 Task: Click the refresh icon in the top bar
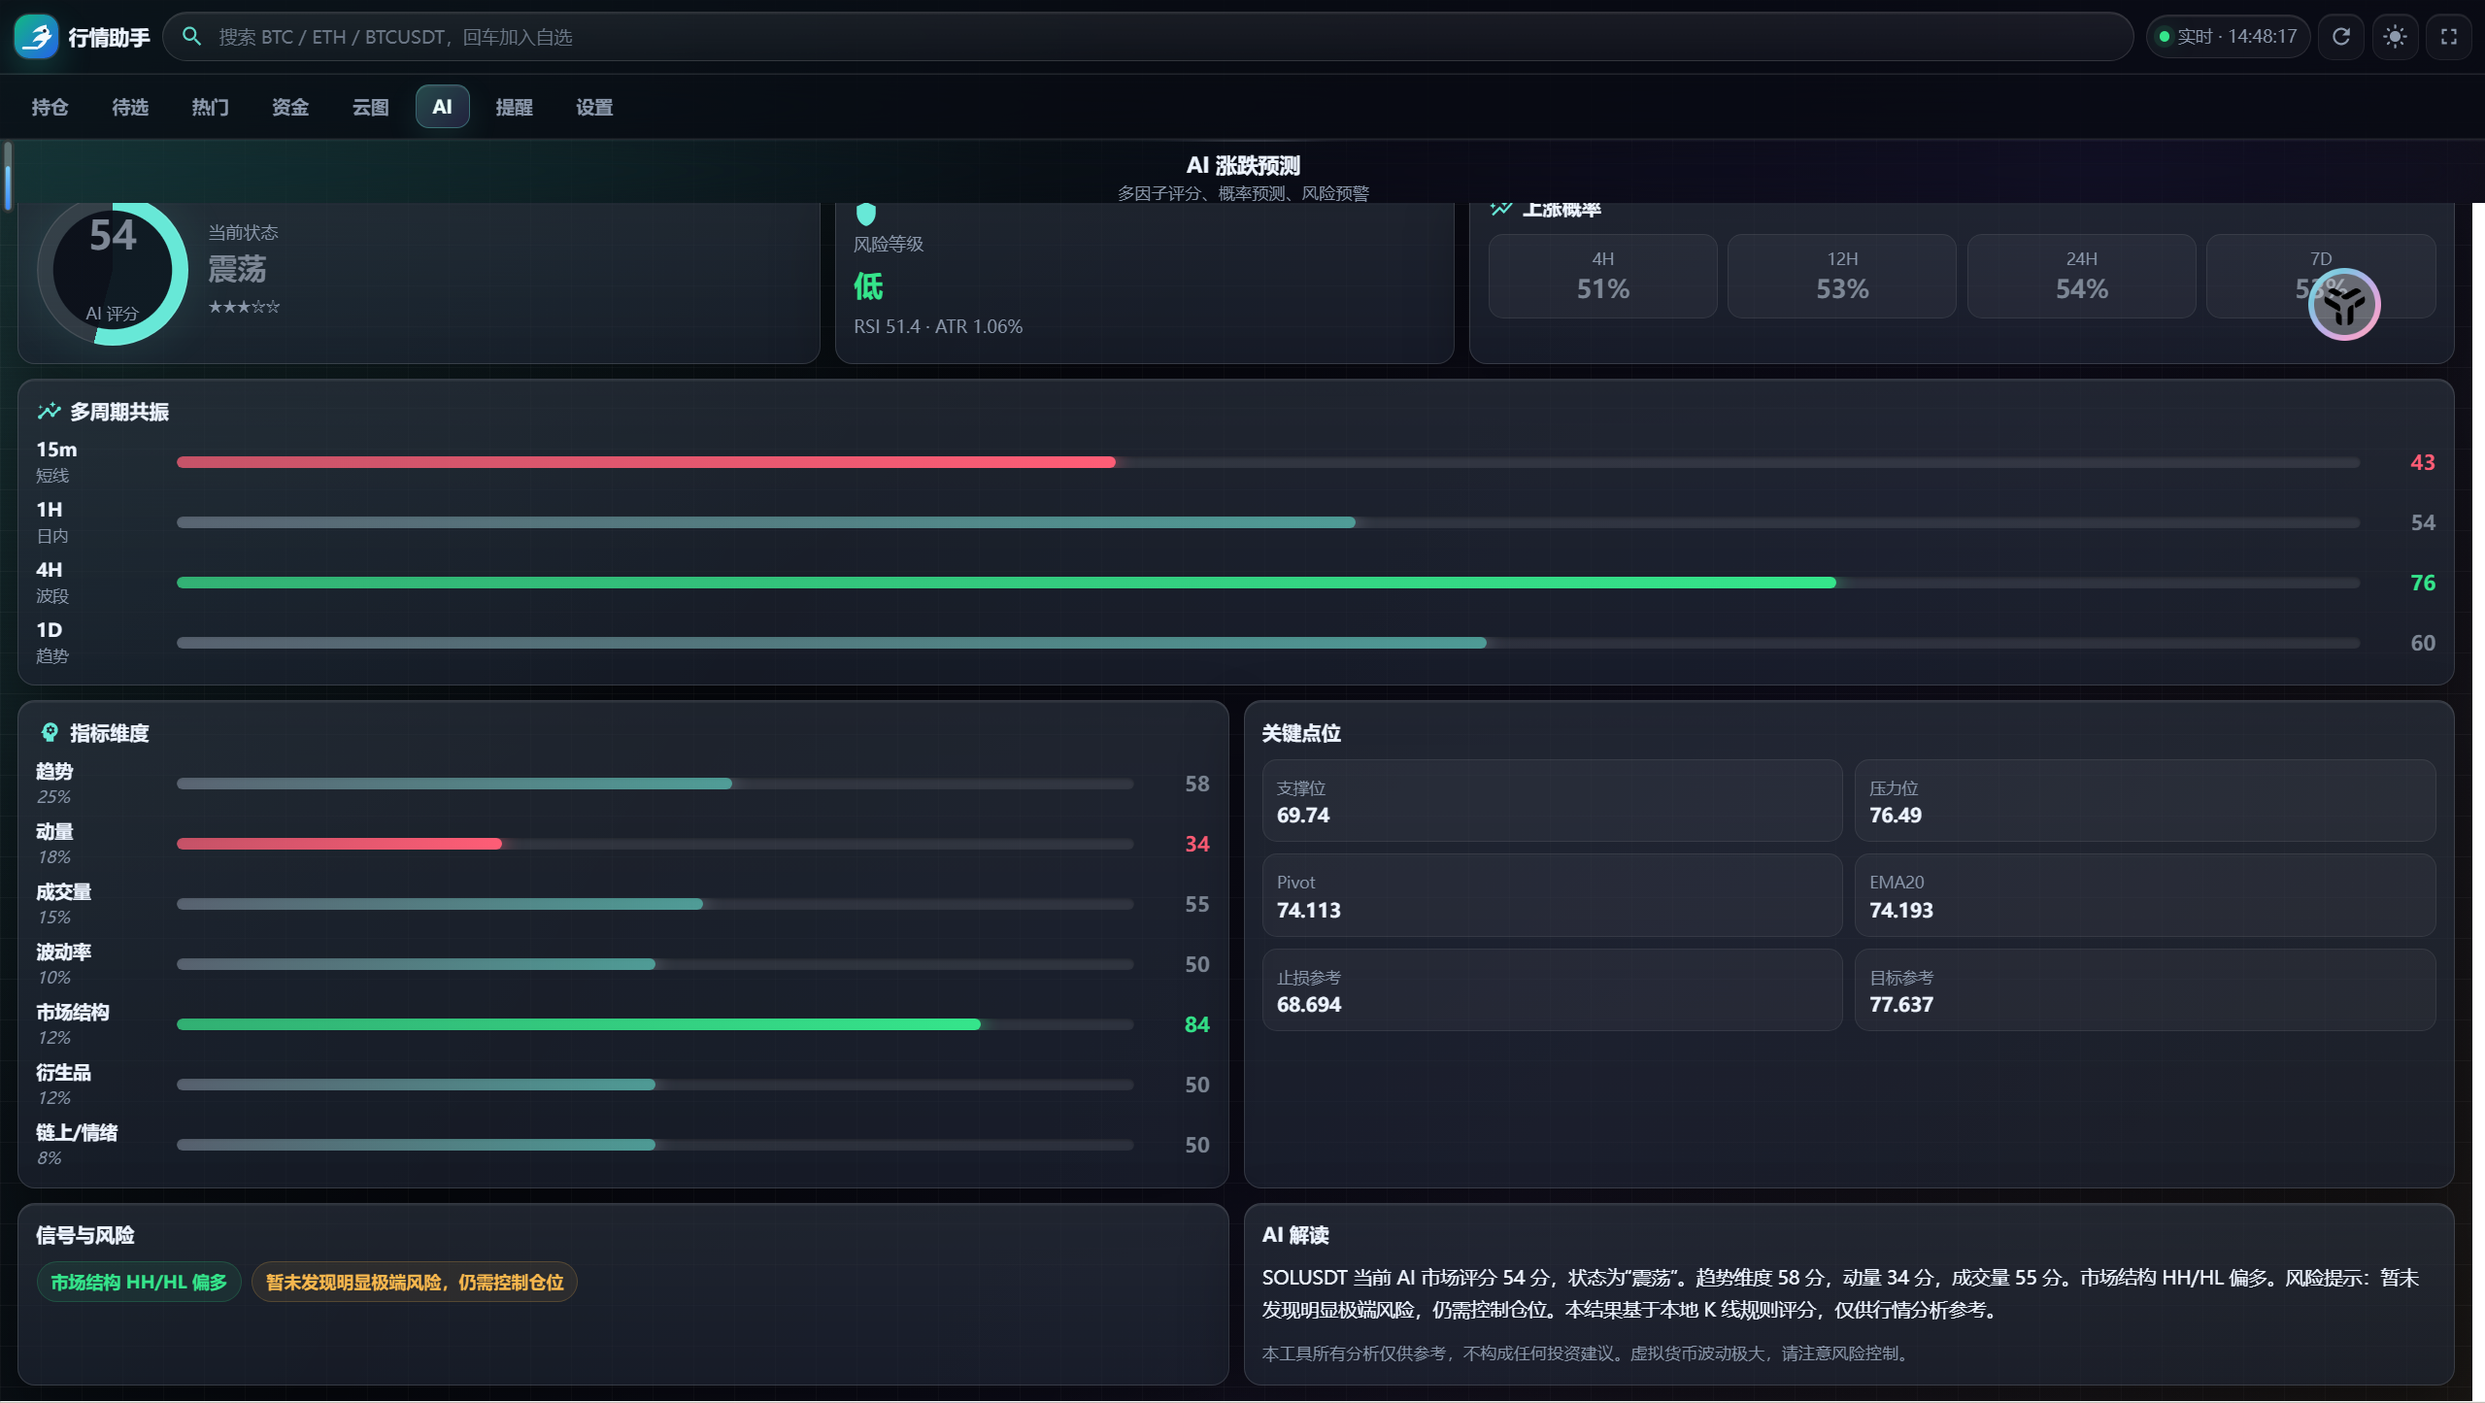[2341, 37]
